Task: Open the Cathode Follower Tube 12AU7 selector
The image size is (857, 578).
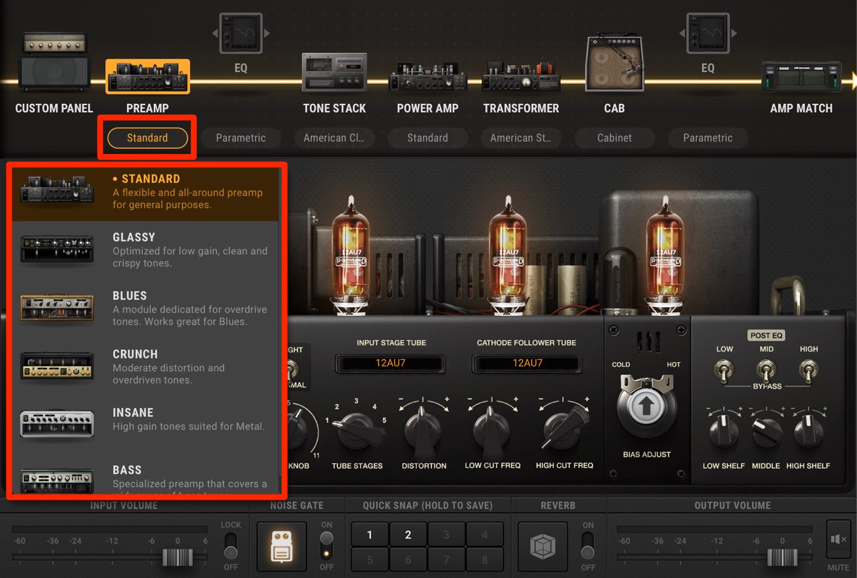Action: (527, 363)
